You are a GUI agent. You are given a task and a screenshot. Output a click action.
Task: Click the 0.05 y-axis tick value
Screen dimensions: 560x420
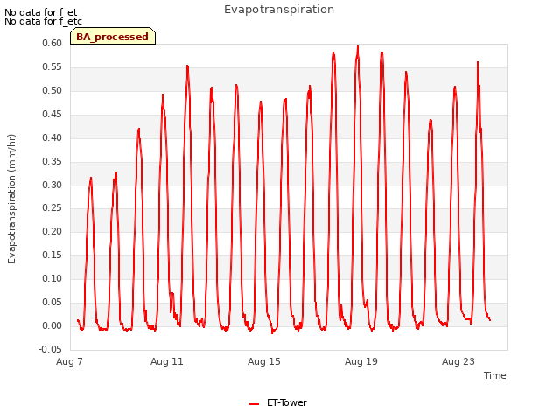coord(52,302)
